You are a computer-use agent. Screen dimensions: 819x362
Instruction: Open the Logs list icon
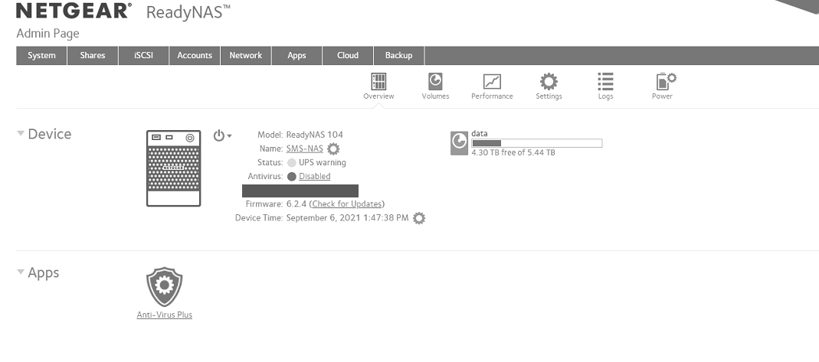point(605,81)
